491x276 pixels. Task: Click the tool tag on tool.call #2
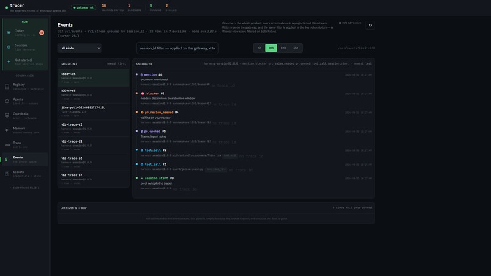230,156
